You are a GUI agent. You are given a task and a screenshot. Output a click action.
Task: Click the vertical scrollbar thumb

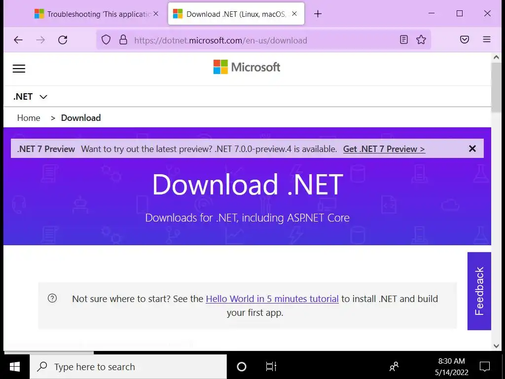coord(496,87)
